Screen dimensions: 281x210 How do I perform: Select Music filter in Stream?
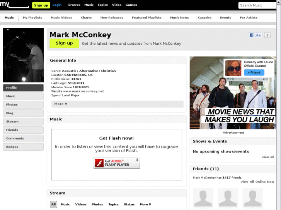tap(65, 204)
